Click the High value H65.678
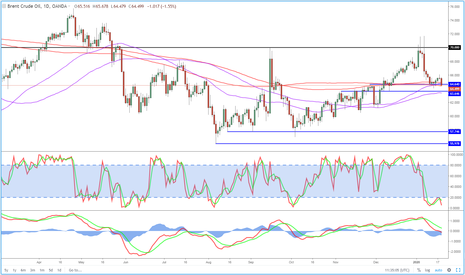This screenshot has height=275, width=465. coord(100,6)
